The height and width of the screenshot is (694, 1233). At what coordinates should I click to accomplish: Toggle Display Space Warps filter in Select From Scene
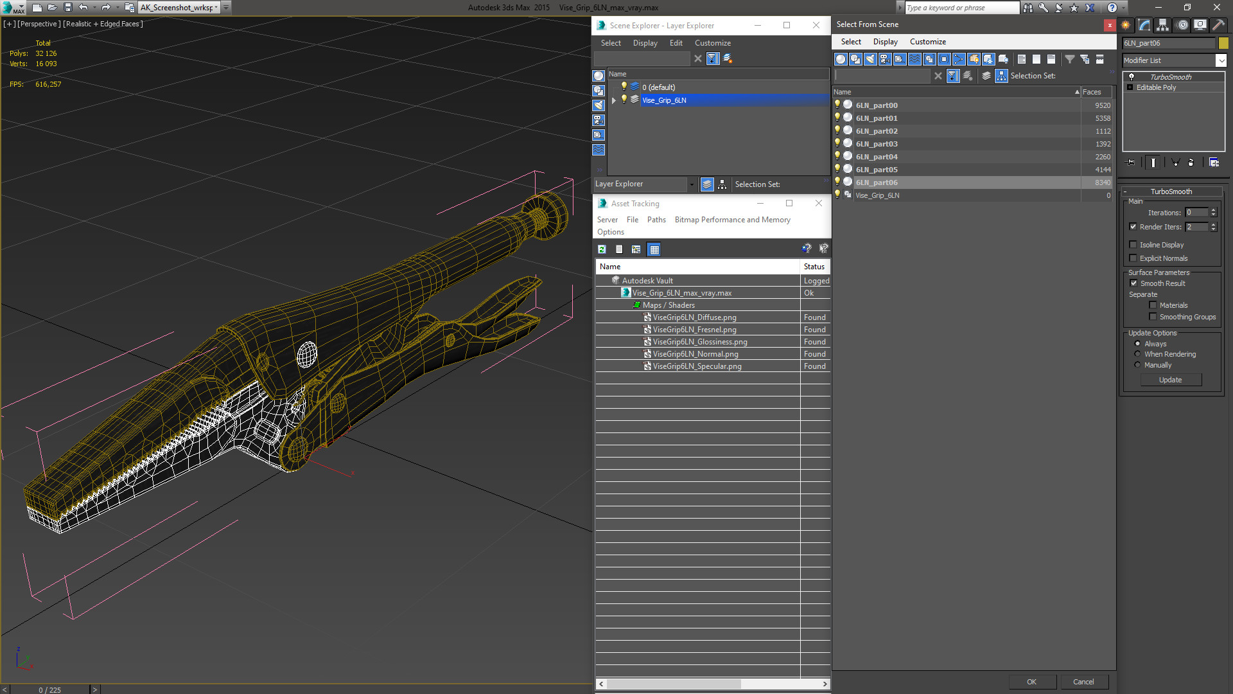(x=914, y=59)
